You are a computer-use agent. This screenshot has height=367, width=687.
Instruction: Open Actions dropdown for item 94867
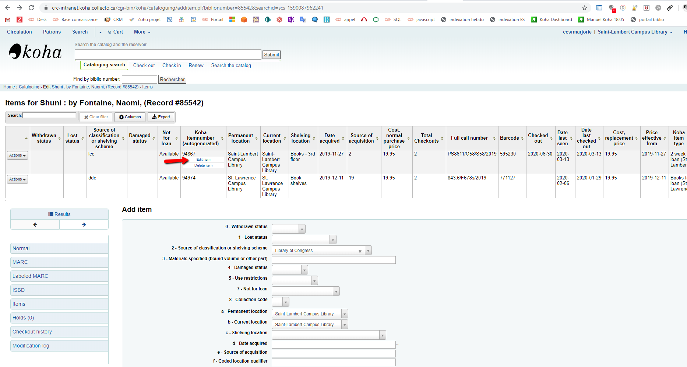click(x=17, y=155)
